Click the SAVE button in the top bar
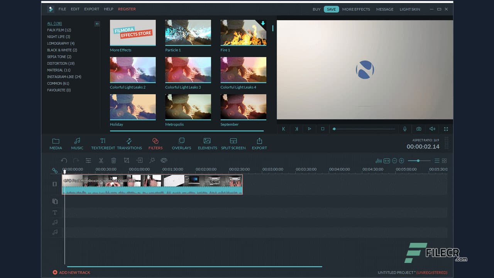The height and width of the screenshot is (278, 494). point(331,9)
